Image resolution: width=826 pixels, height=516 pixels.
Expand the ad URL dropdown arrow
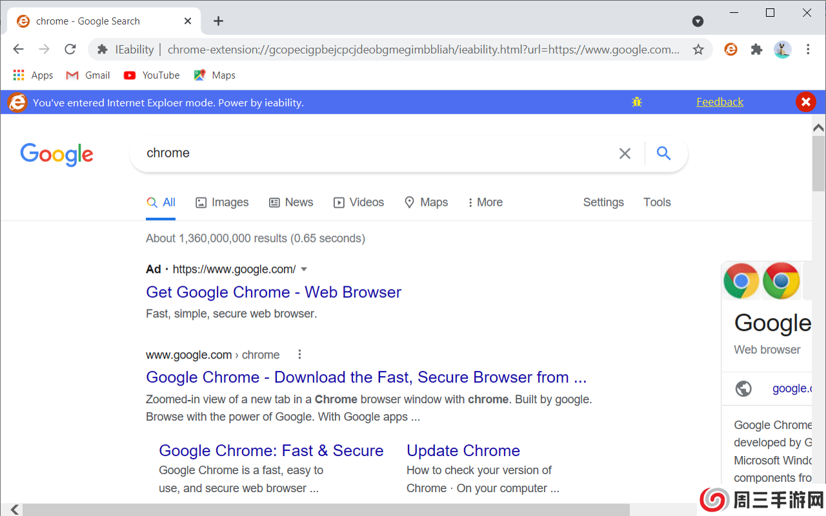pos(305,270)
